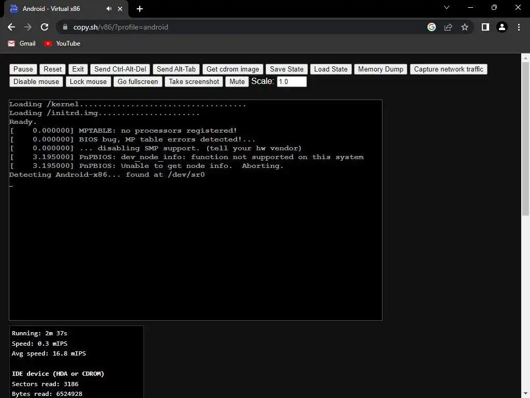Click the page vertical scrollbar thumb
Screen dimensions: 530x398
tap(525, 139)
